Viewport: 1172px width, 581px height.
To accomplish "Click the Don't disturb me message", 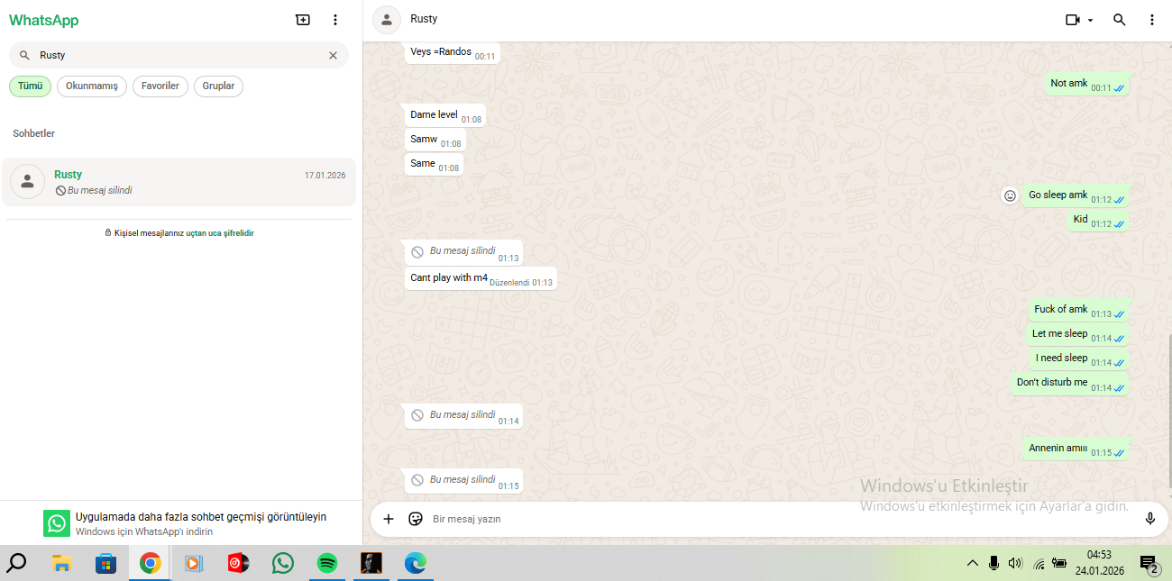I will [x=1071, y=383].
